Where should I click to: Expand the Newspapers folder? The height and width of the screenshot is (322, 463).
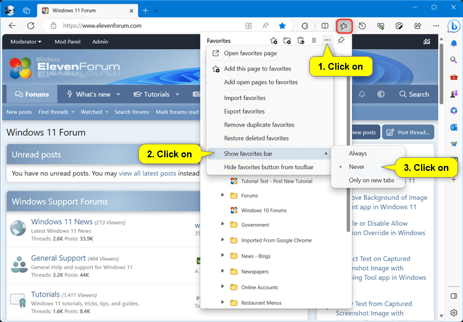[x=223, y=271]
